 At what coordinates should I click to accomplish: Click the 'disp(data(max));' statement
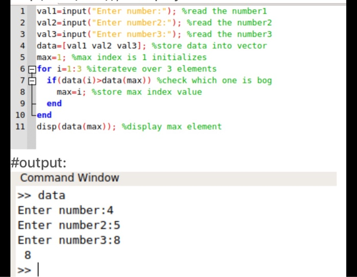point(76,127)
